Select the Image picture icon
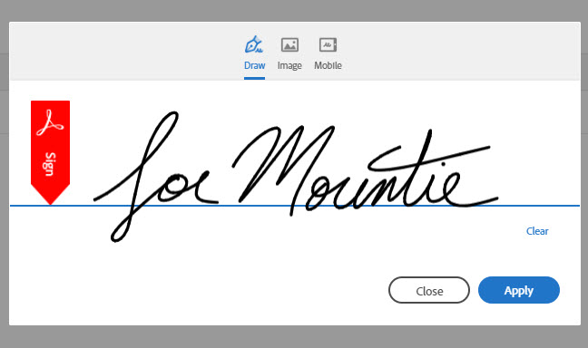 289,45
